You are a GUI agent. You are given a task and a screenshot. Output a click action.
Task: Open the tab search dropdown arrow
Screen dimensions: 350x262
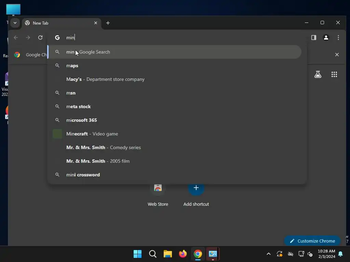(15, 23)
